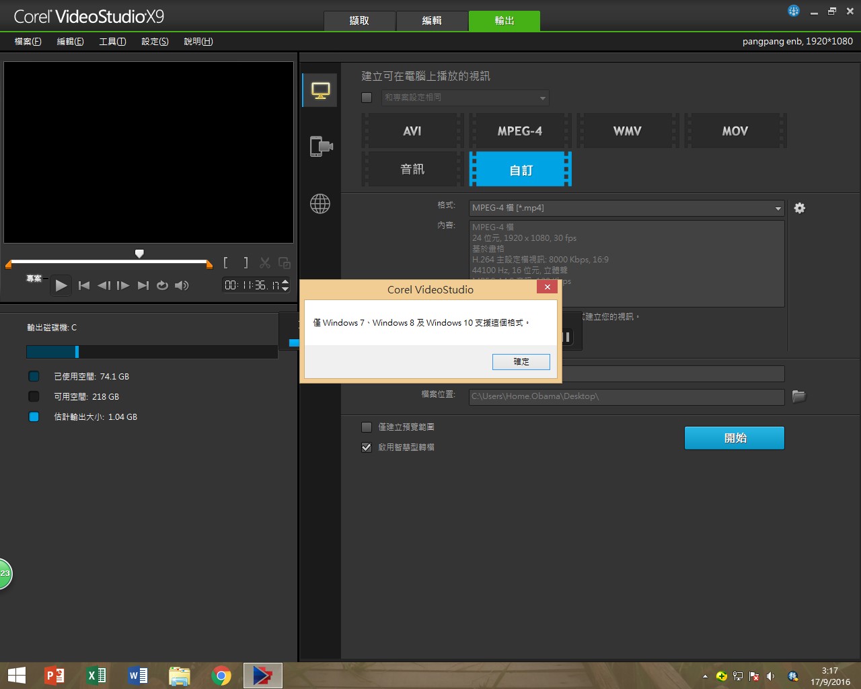
Task: Open the 工具(T) menu
Action: click(x=112, y=42)
